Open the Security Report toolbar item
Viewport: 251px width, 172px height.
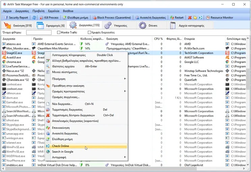tap(16, 18)
